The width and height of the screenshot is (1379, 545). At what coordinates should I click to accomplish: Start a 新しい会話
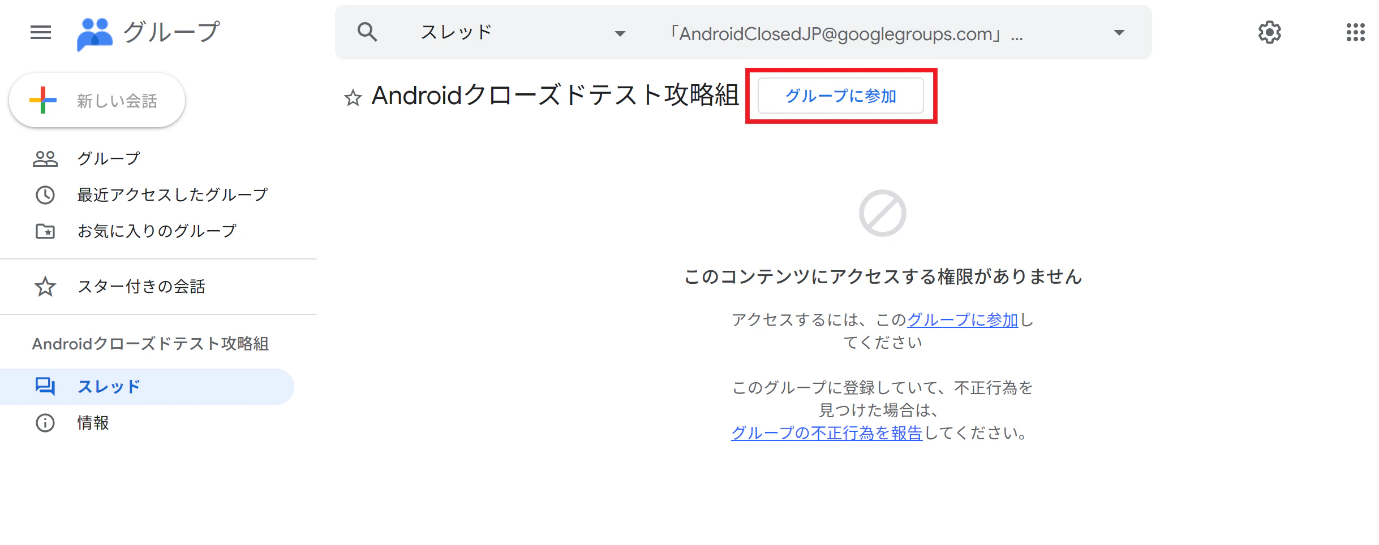[97, 100]
